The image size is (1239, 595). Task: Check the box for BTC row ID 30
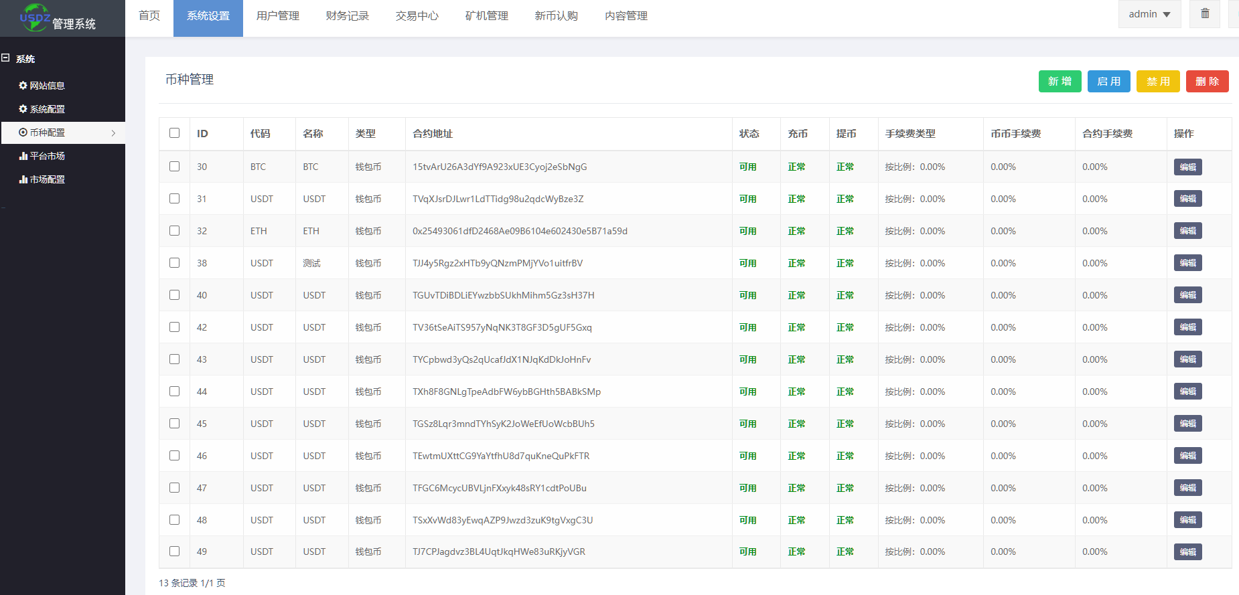click(x=174, y=167)
